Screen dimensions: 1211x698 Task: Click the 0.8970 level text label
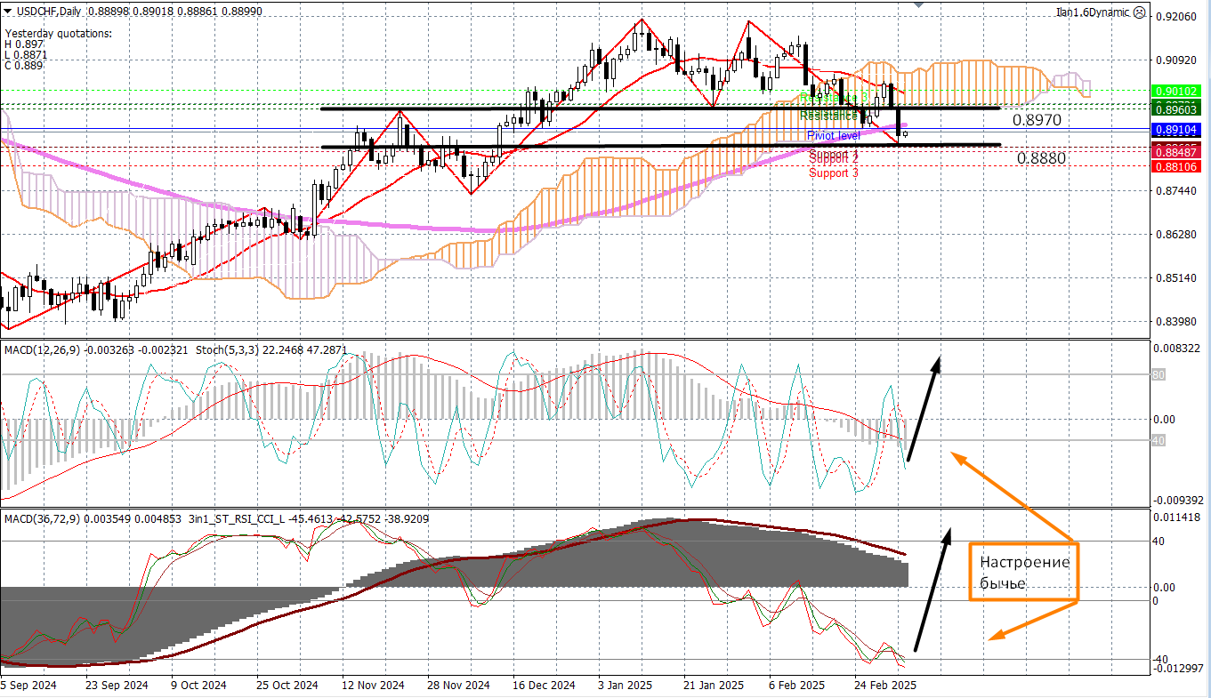pyautogui.click(x=1037, y=119)
